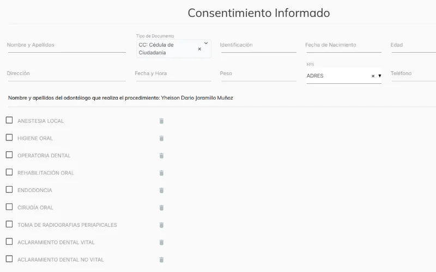Screen dimensions: 436x272
Task: Click the Consentimiento Informado heading
Action: point(259,13)
